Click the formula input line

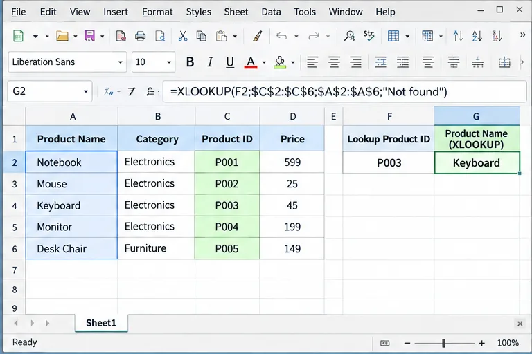(x=344, y=92)
